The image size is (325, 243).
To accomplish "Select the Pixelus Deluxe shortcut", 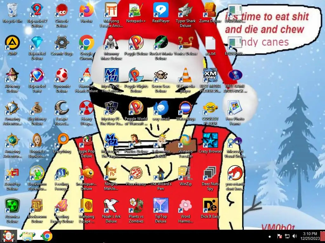I will 136,140.
